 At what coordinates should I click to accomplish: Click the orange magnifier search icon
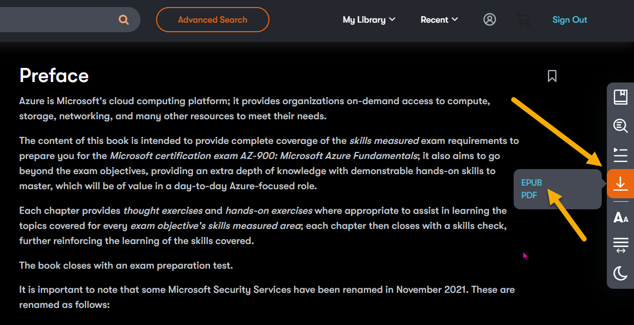(124, 20)
